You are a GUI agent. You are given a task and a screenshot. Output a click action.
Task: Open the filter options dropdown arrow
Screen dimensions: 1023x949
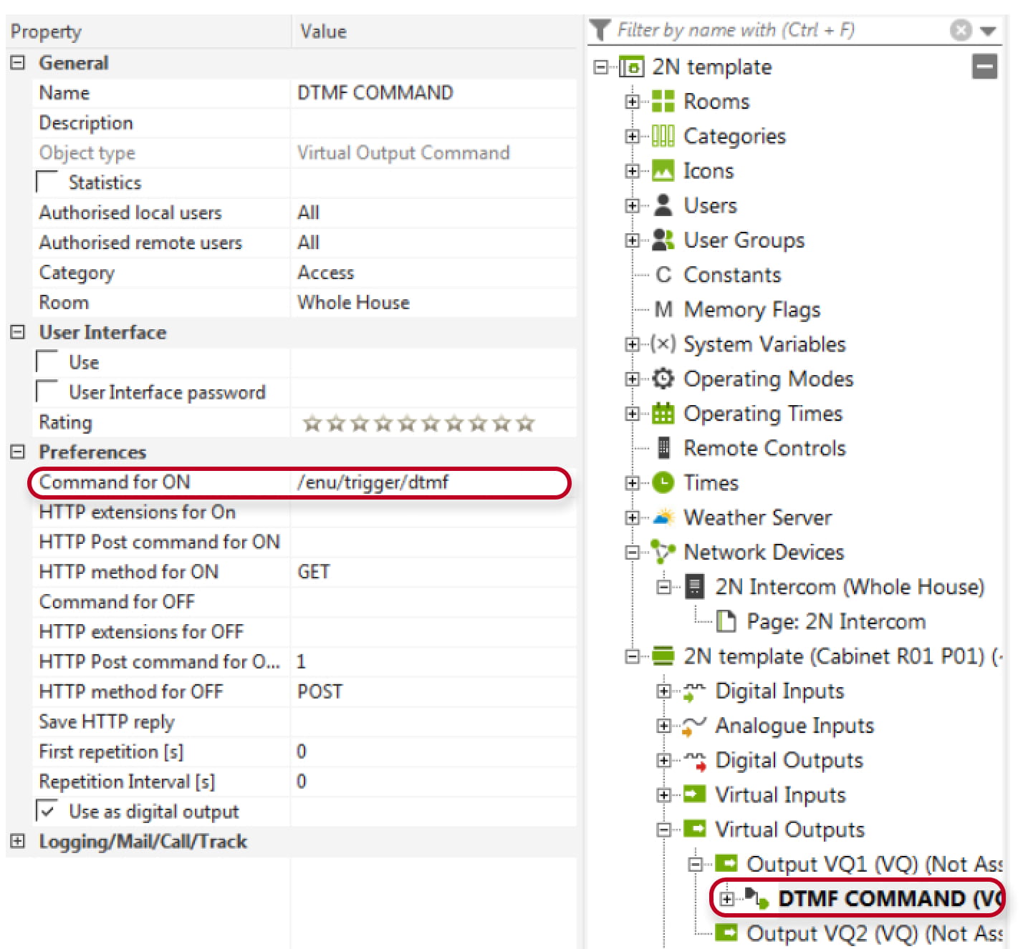coord(988,31)
